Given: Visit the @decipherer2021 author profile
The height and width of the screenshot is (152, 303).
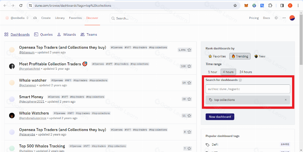Looking at the screenshot, I should [32, 102].
